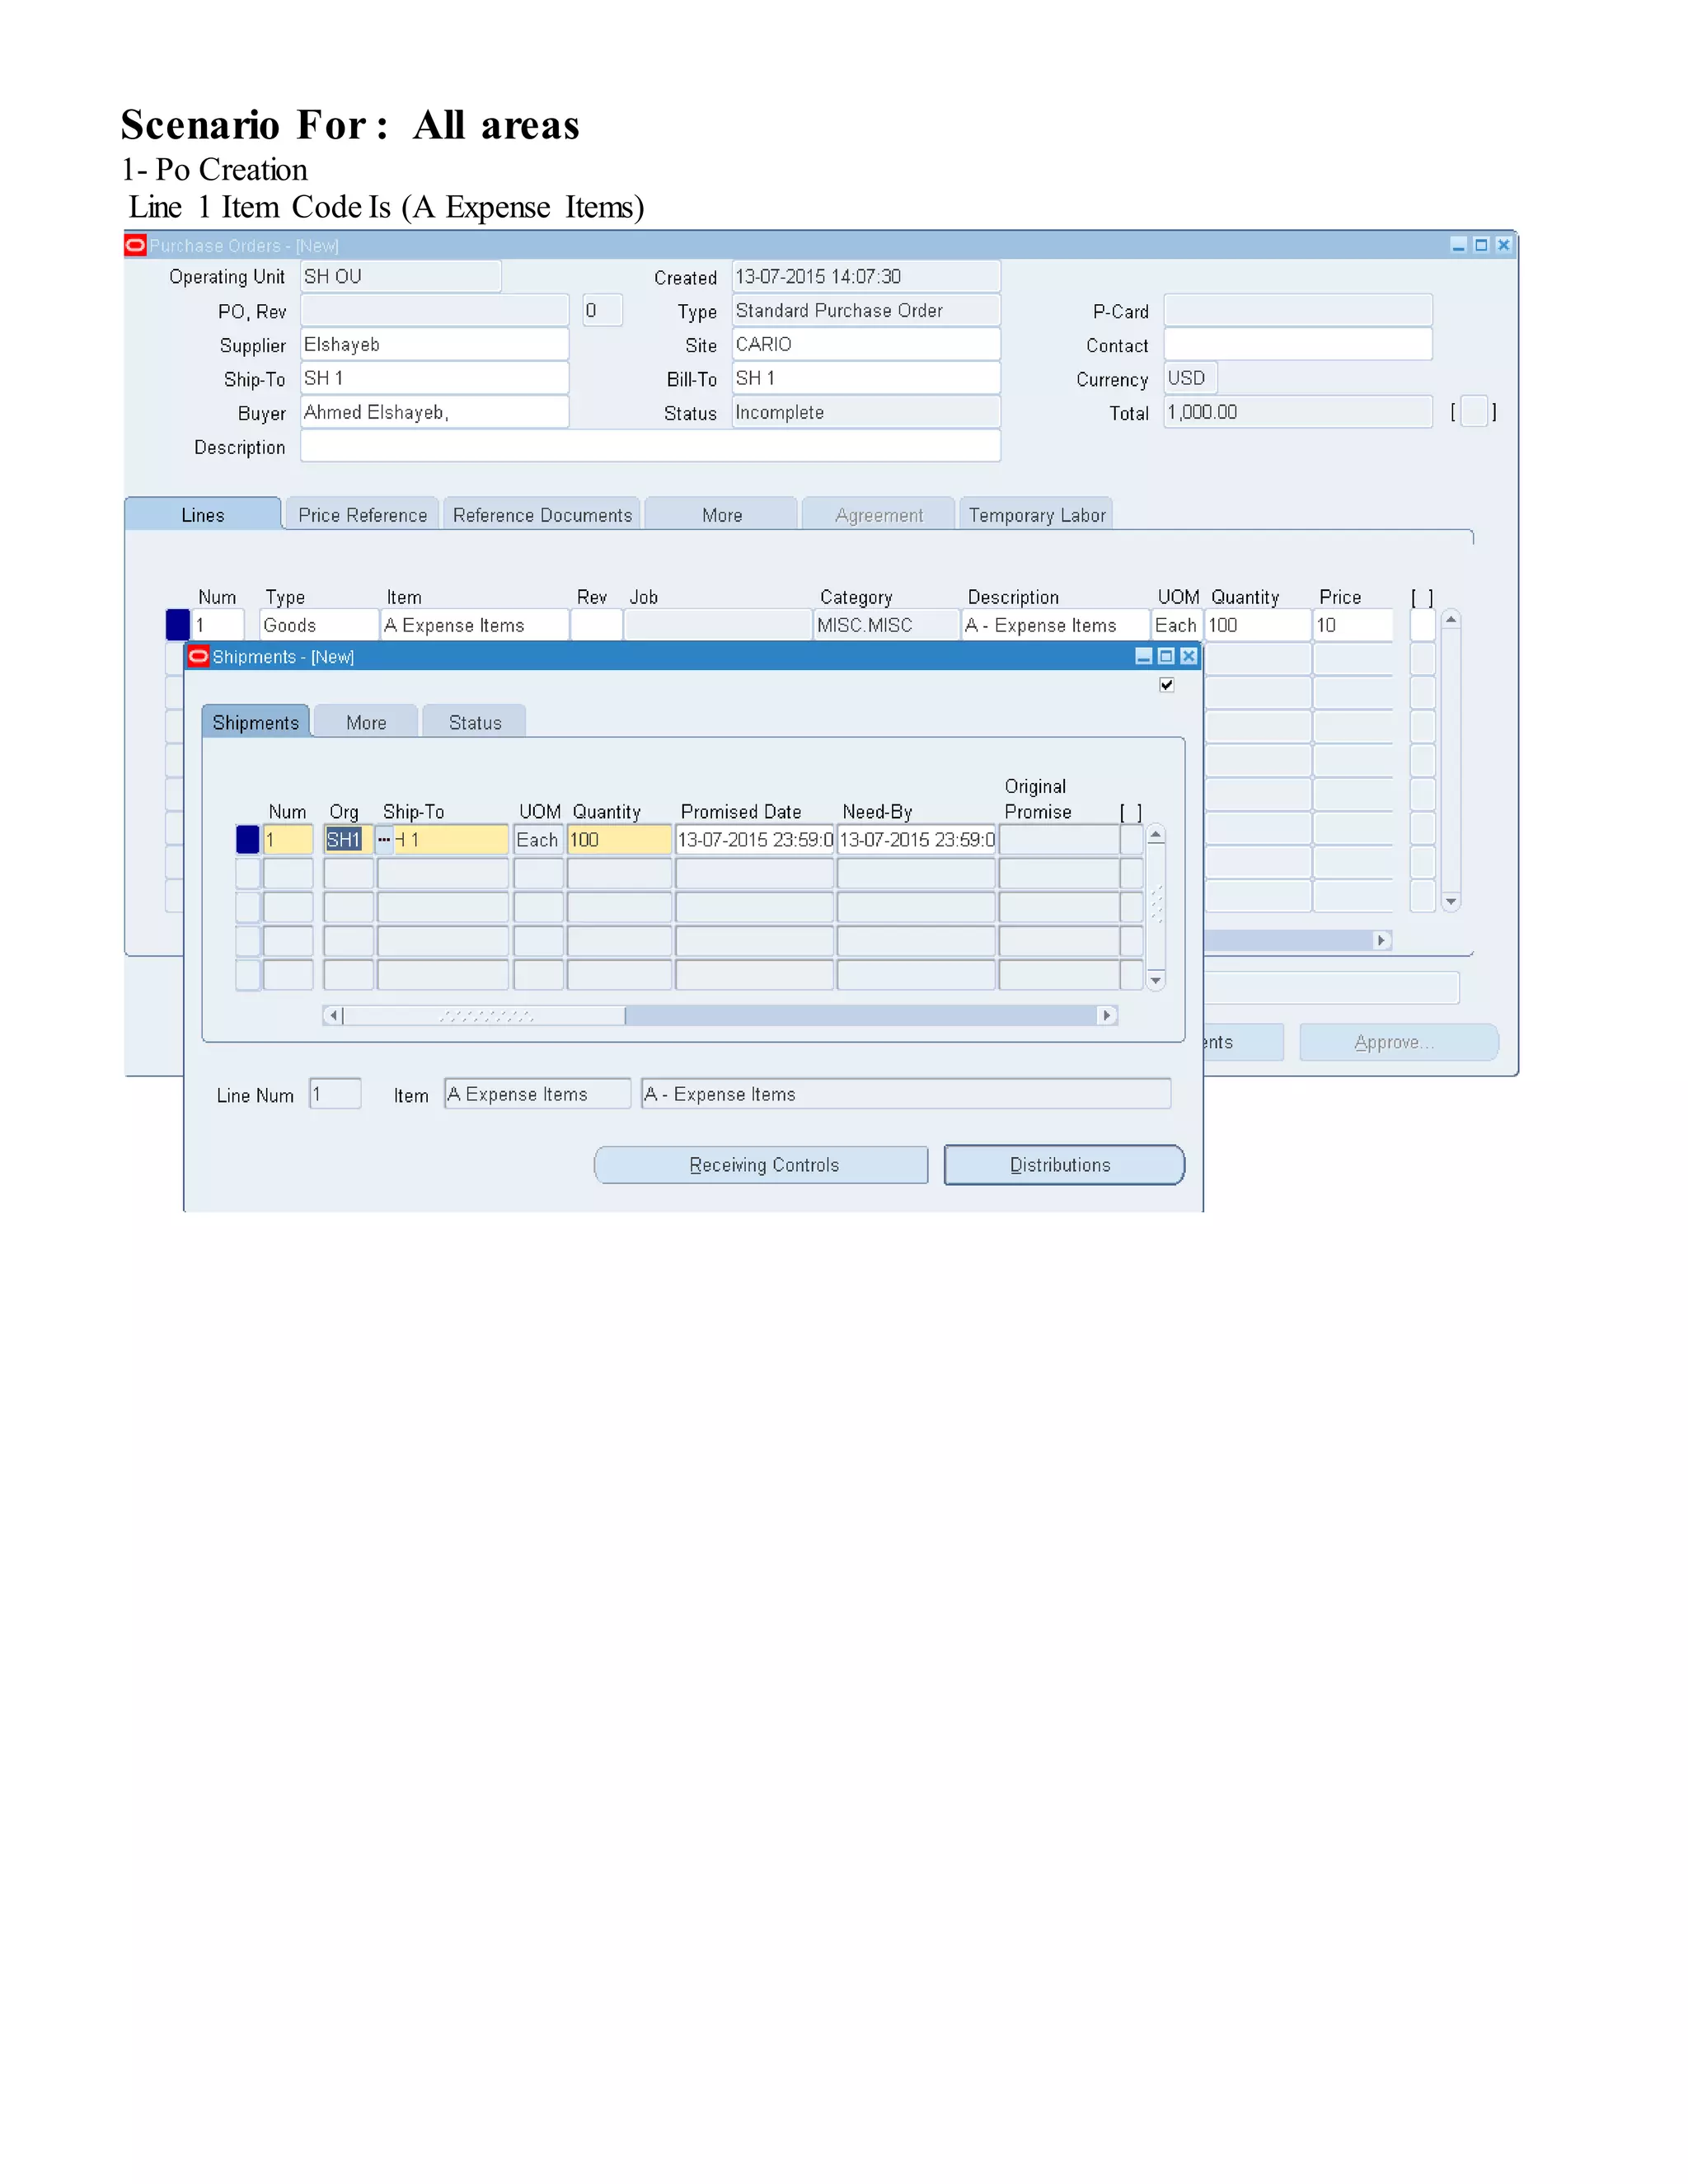Close the Shipments window

pos(1188,656)
